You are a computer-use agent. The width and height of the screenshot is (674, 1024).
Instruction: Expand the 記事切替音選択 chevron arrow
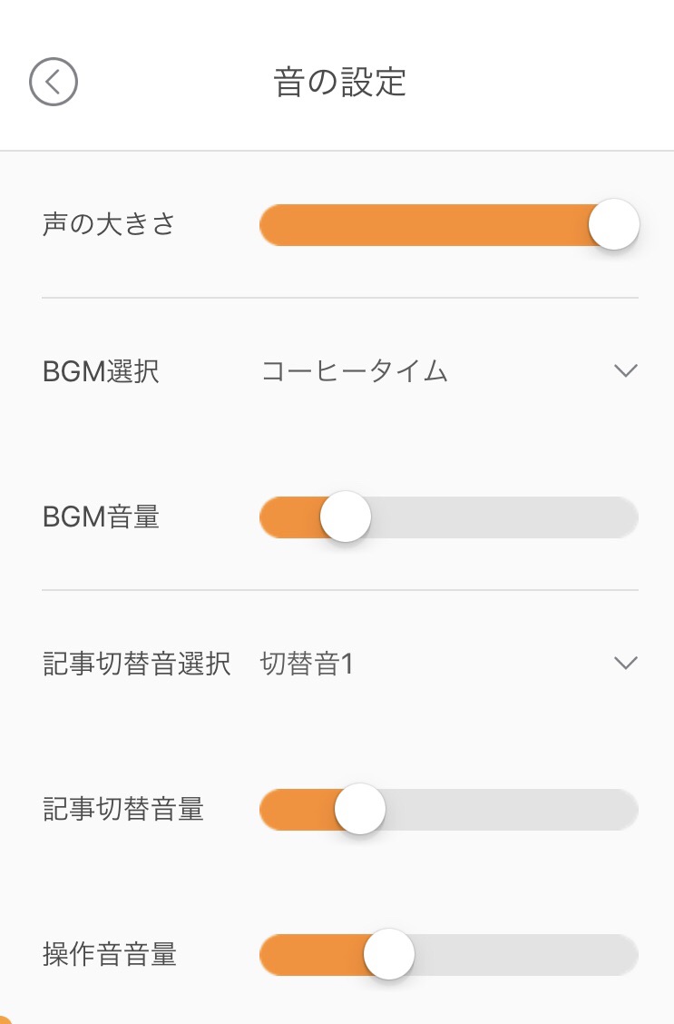[x=625, y=663]
